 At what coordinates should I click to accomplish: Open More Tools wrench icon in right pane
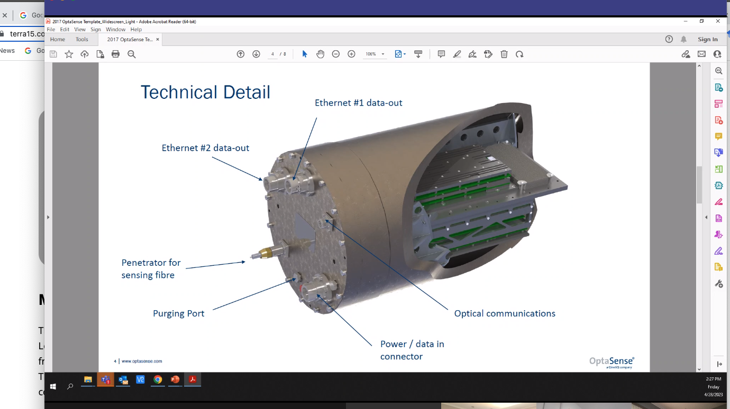[x=718, y=284]
